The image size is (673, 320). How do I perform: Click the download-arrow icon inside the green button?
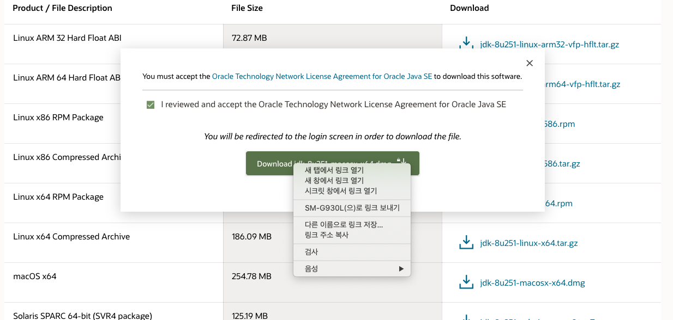[x=402, y=163]
